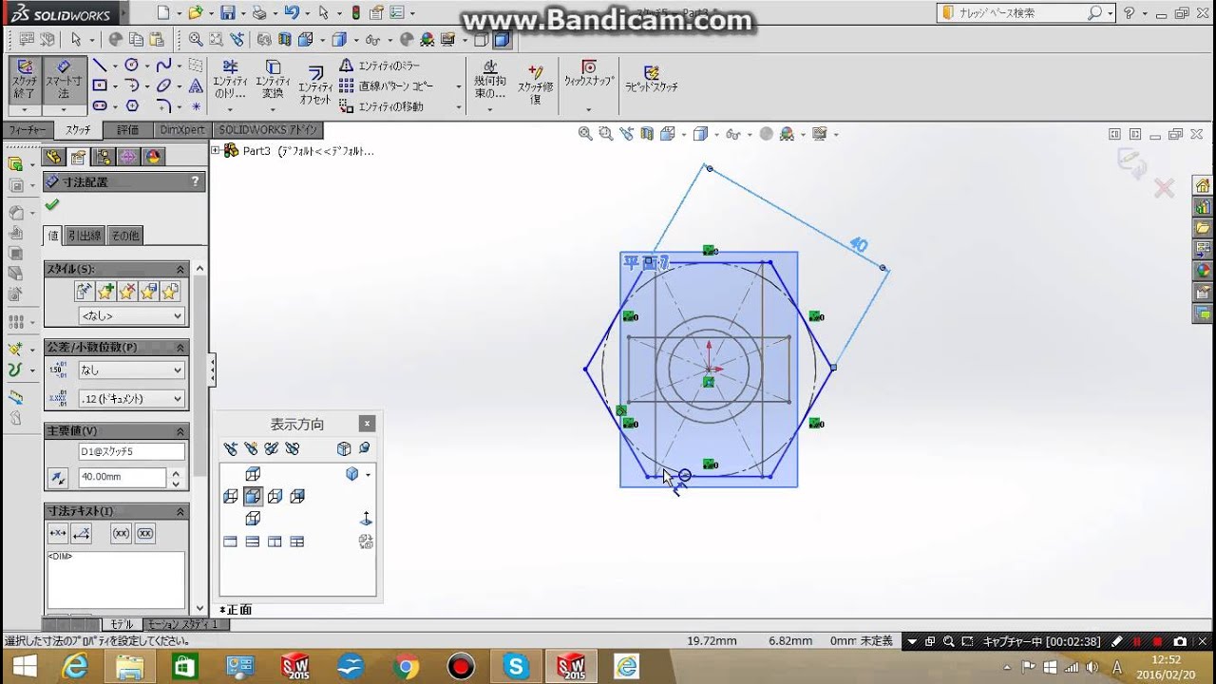Click Zoom to Fit icon in viewport toolbar
The width and height of the screenshot is (1216, 684).
click(586, 134)
